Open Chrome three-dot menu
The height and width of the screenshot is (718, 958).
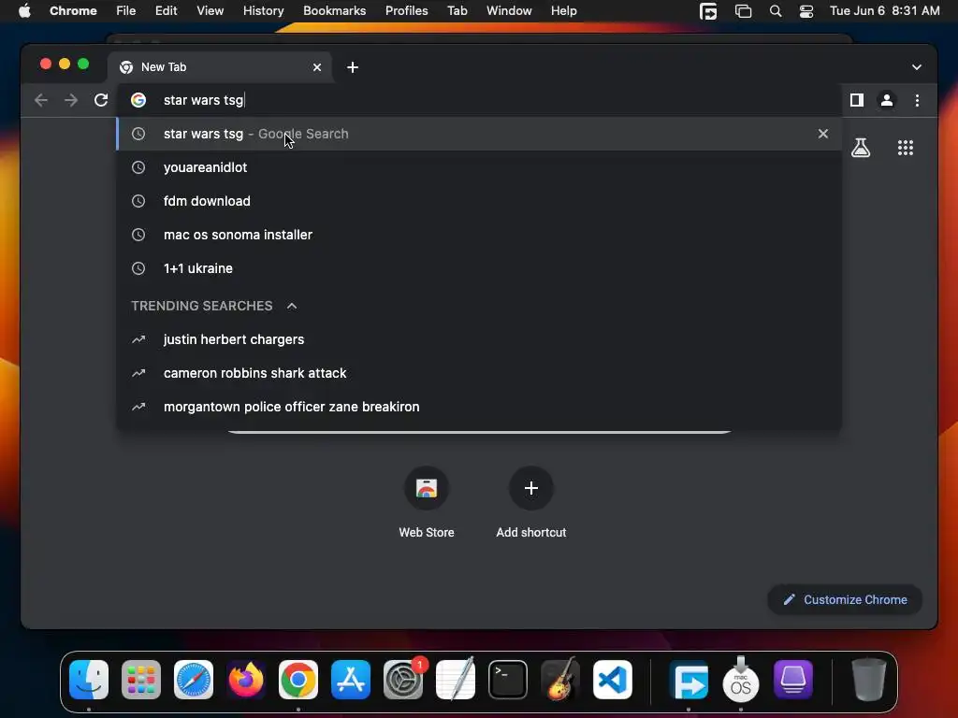point(917,100)
